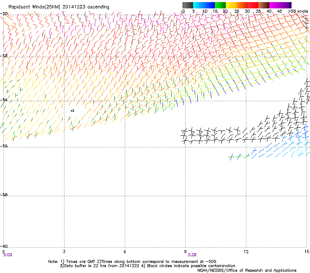This screenshot has height=273, width=310.
Task: Click the '>50 knots' legend label
Action: 298,11
